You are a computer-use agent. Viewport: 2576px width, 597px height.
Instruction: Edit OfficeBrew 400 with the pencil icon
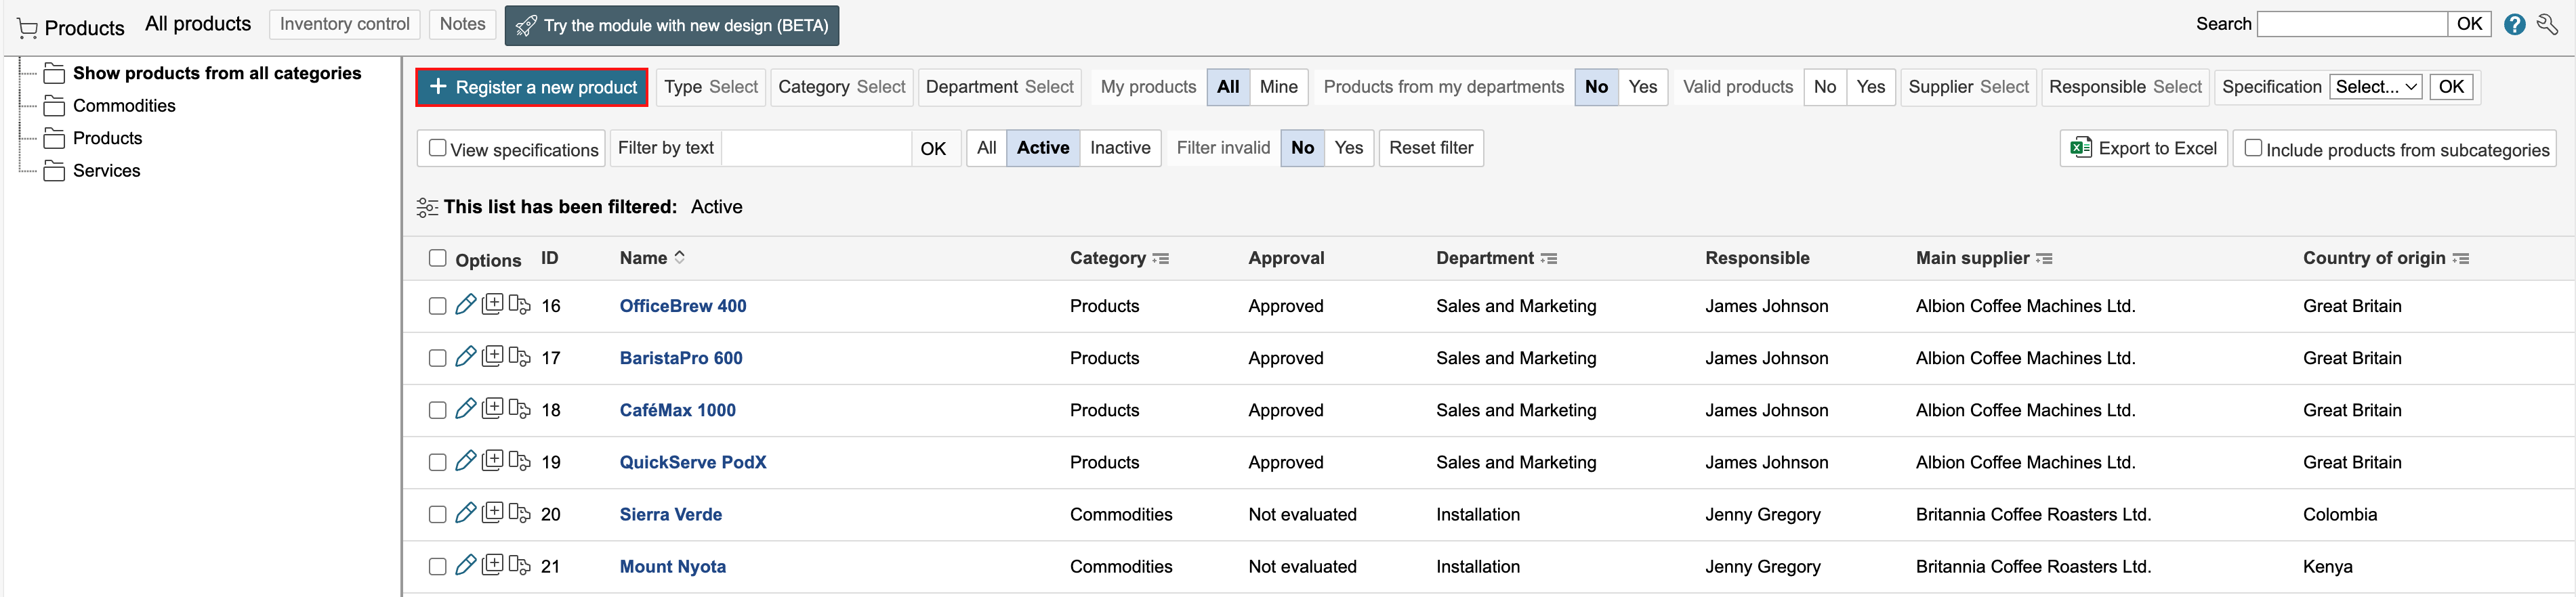(x=465, y=305)
